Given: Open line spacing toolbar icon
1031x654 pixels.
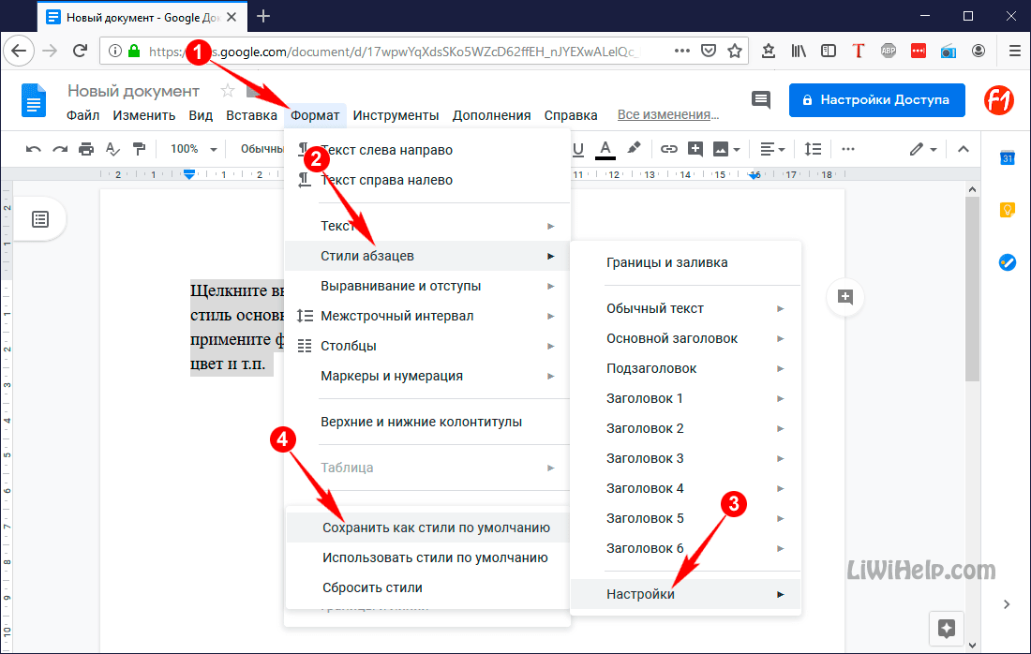Looking at the screenshot, I should pyautogui.click(x=813, y=149).
